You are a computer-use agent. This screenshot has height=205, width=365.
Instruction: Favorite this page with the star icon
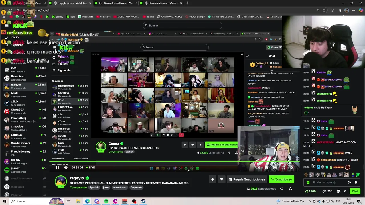324,11
